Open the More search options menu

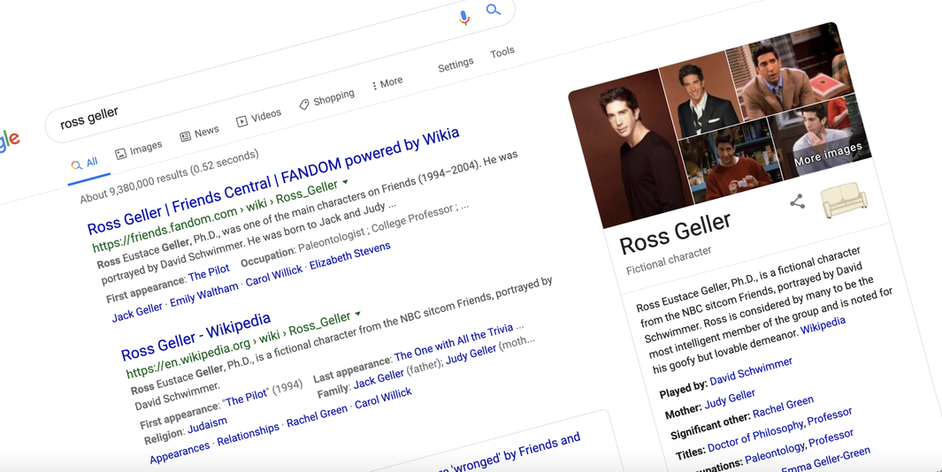pos(387,83)
